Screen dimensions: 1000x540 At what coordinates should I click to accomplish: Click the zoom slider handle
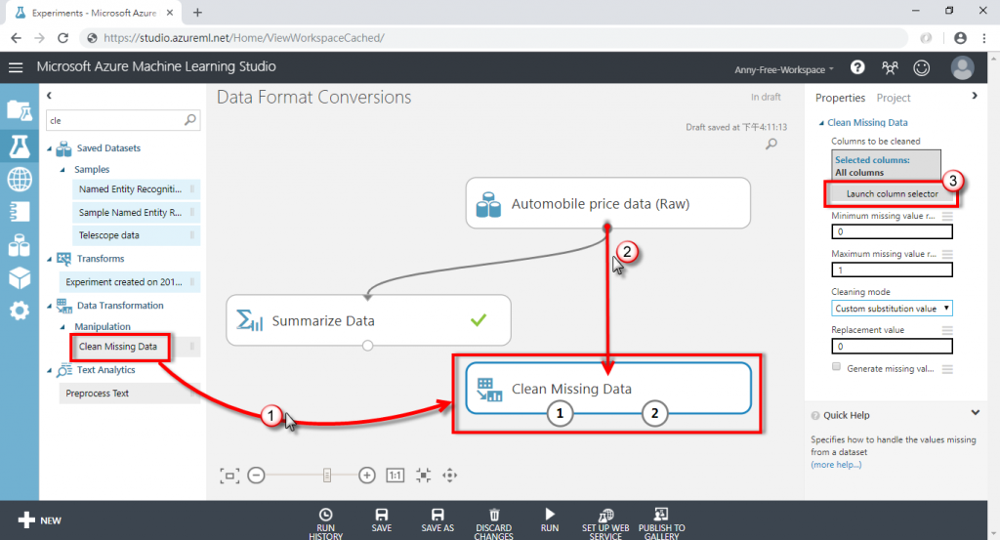point(327,476)
